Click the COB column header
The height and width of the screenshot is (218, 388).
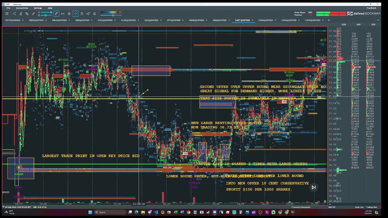click(344, 25)
